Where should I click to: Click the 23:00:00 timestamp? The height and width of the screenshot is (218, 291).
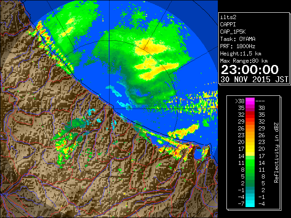pos(250,69)
